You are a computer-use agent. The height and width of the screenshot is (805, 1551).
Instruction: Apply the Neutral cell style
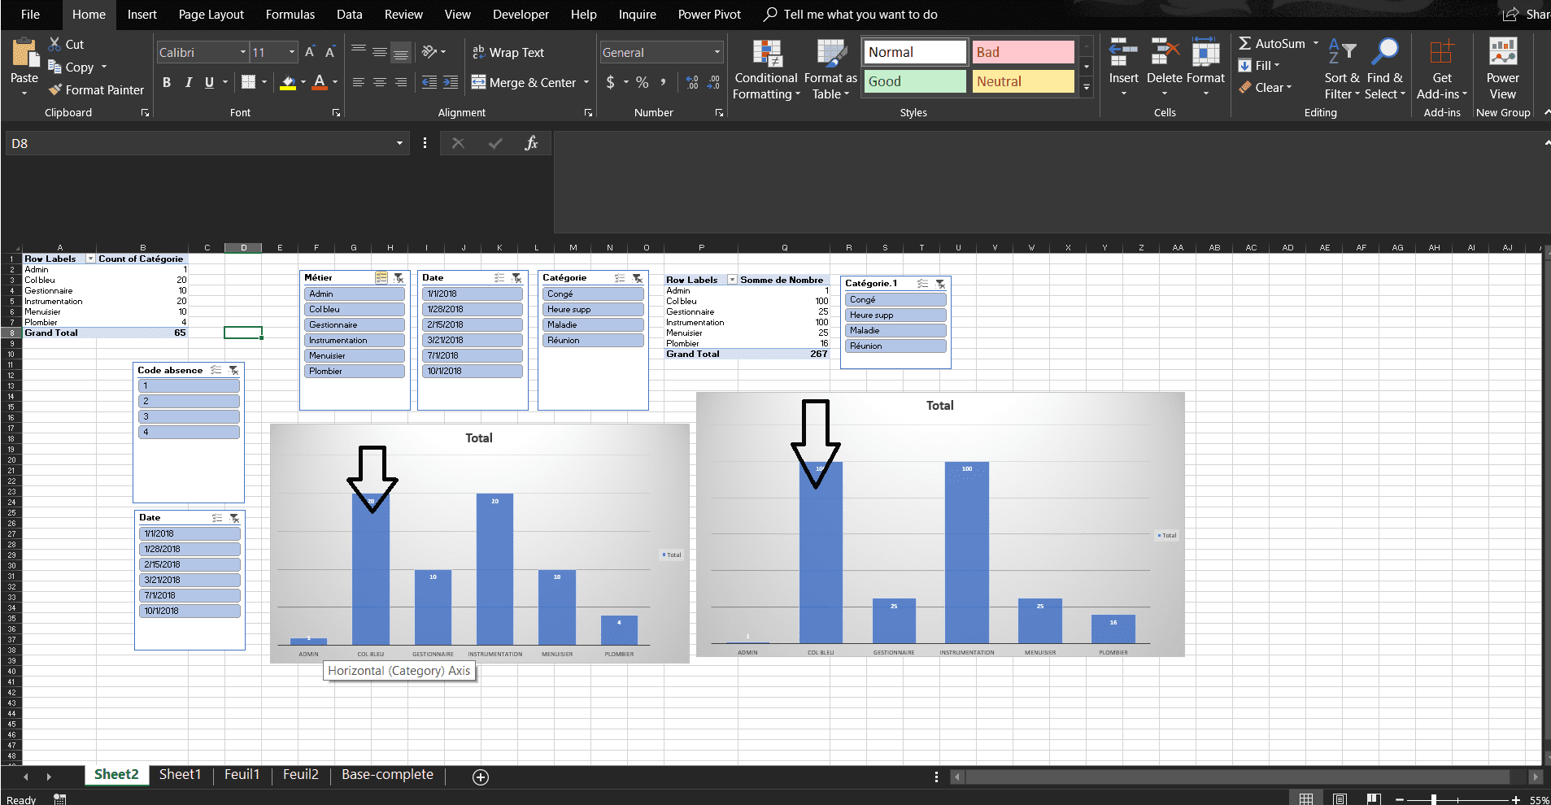[x=1022, y=81]
